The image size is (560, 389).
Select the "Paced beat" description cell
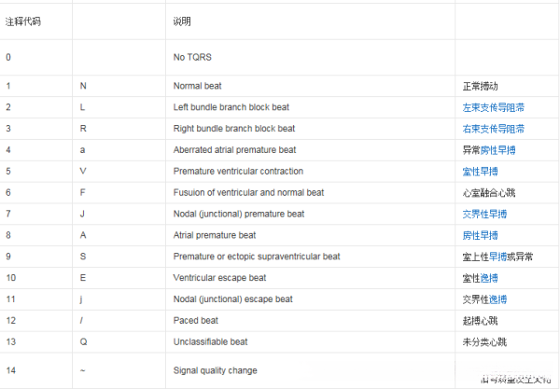195,321
